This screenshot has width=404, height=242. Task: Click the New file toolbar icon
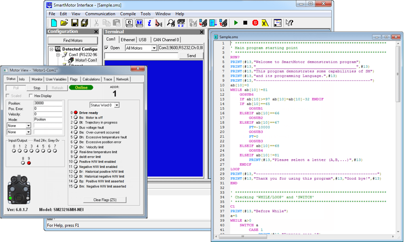tap(54, 23)
